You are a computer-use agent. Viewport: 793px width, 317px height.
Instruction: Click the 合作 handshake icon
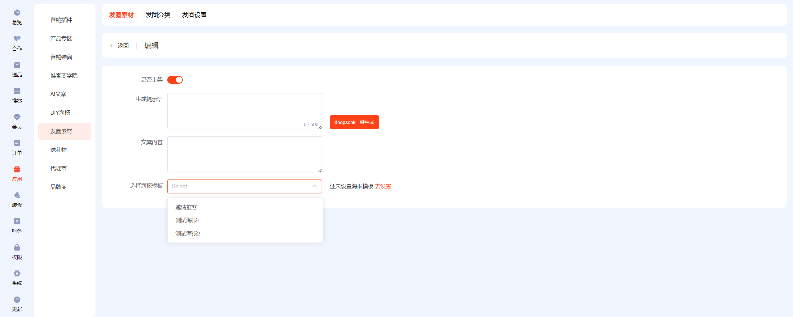coord(17,39)
